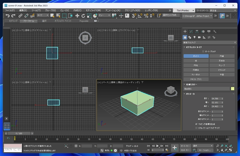Switch to the オブジェクト ペイント ribbon tab
240x156 pixels.
pos(63,21)
